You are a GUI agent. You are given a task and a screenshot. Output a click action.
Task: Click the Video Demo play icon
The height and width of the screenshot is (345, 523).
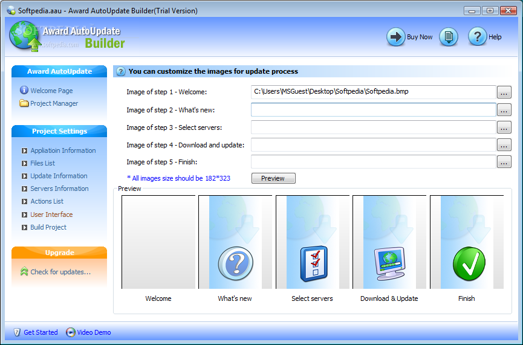pos(70,332)
